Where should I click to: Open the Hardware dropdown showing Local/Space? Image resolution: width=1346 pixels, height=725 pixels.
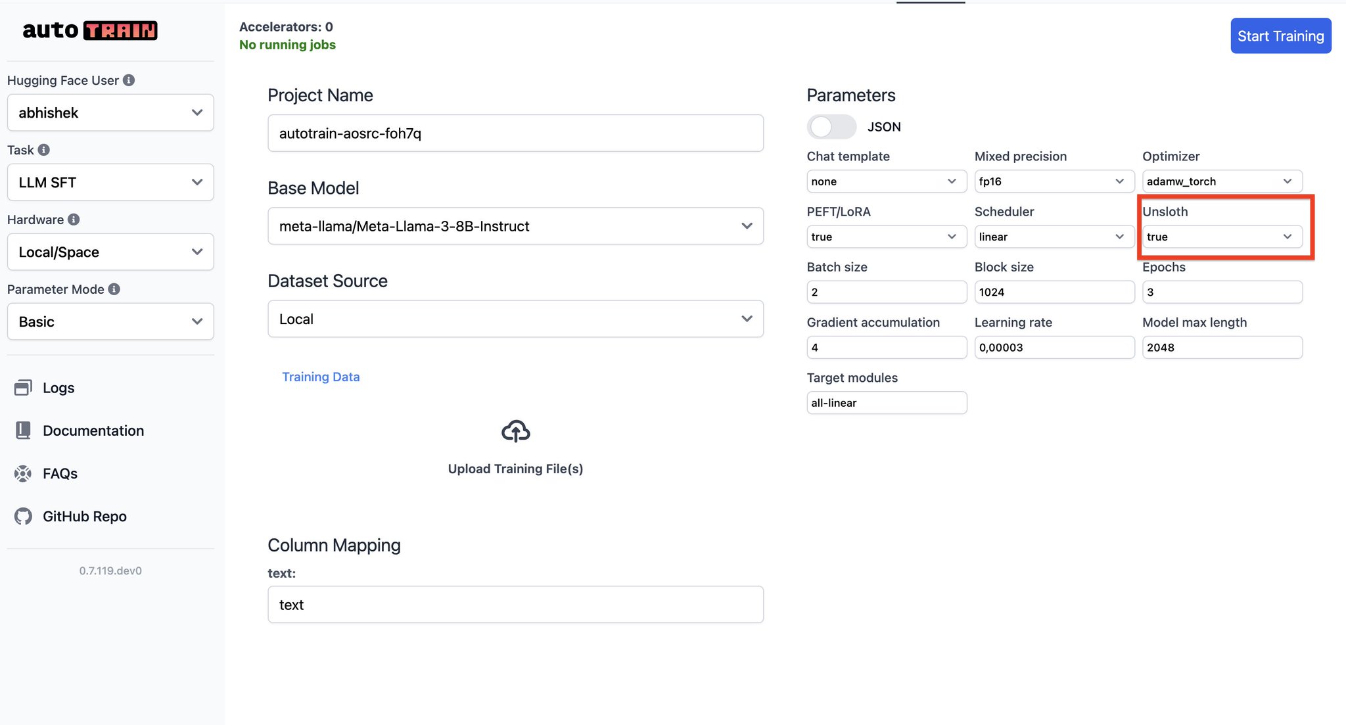(x=110, y=252)
